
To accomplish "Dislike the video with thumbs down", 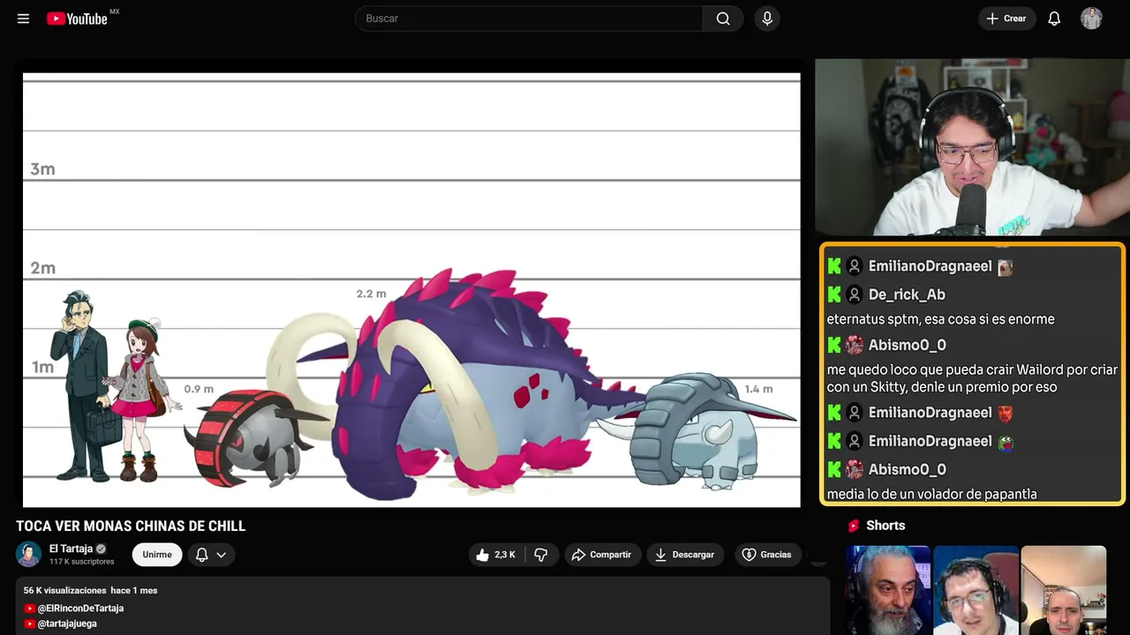I will click(x=540, y=555).
